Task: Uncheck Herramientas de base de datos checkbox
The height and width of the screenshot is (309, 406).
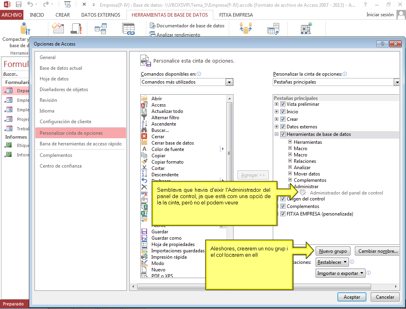Action: tap(283, 134)
